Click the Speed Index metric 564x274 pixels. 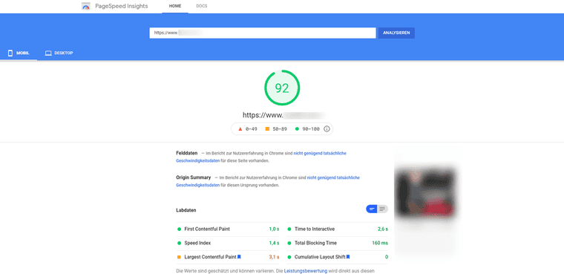click(x=228, y=243)
